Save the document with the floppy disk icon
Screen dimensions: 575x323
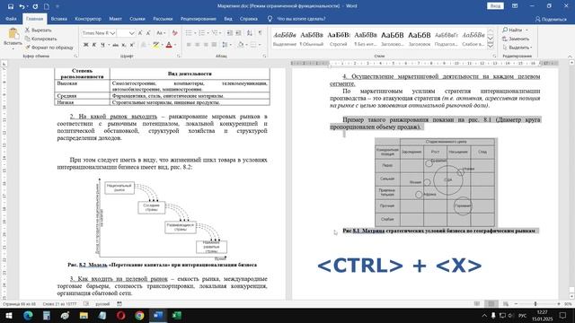[10, 6]
